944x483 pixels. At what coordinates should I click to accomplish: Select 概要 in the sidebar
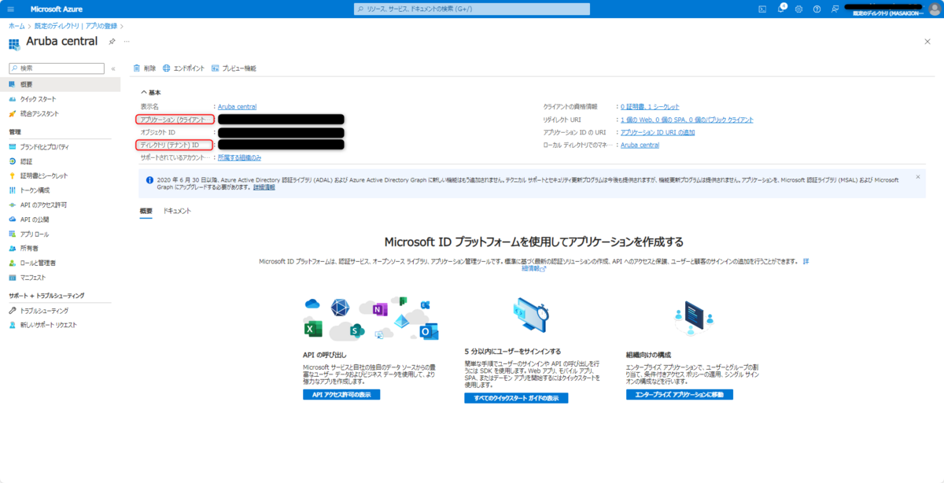pos(61,84)
